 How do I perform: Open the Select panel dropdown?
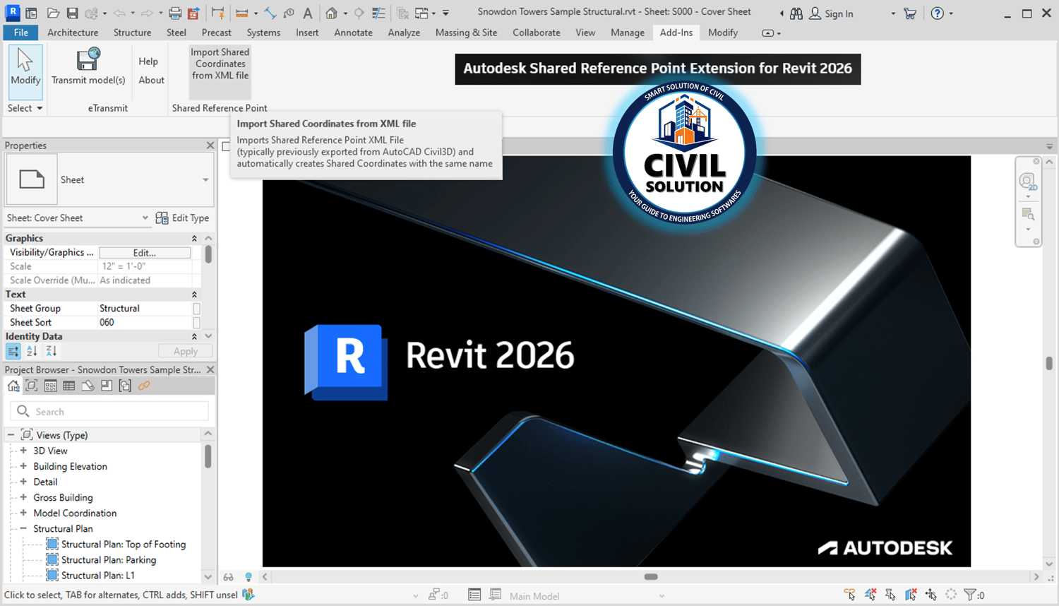25,108
